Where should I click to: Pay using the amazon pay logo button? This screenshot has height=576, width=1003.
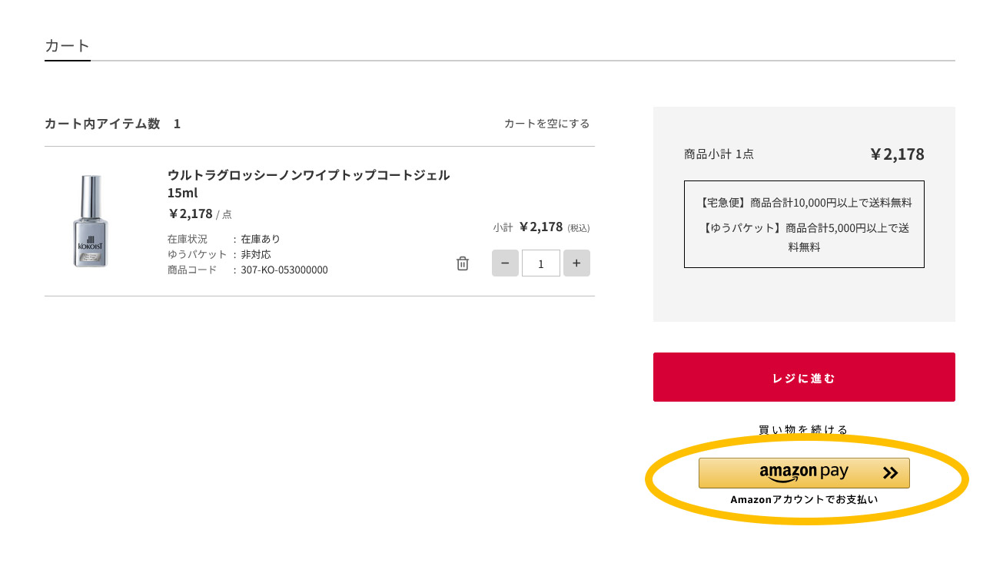pyautogui.click(x=792, y=473)
